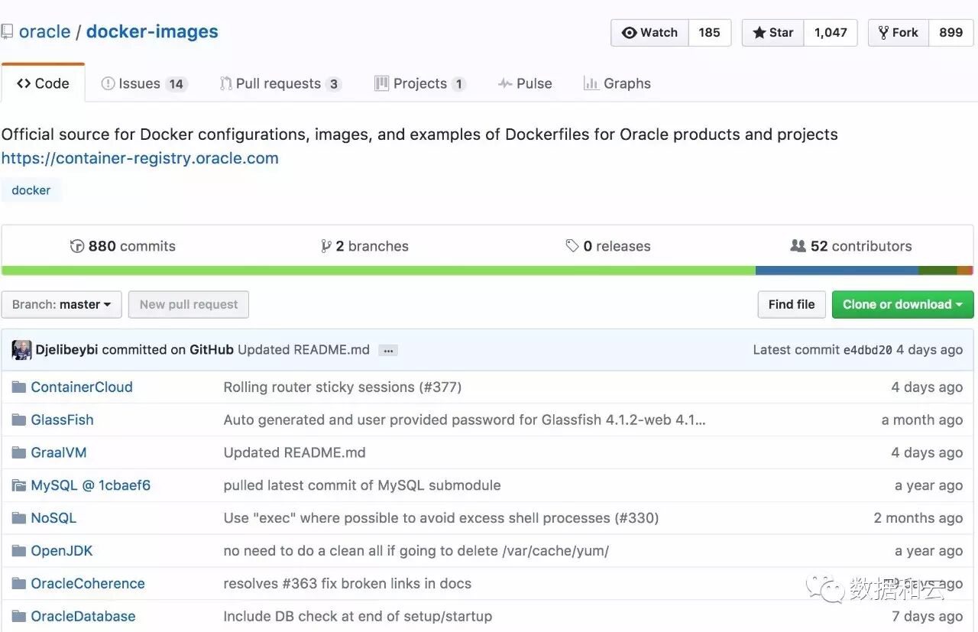
Task: Switch to the Issues tab
Action: coord(144,84)
